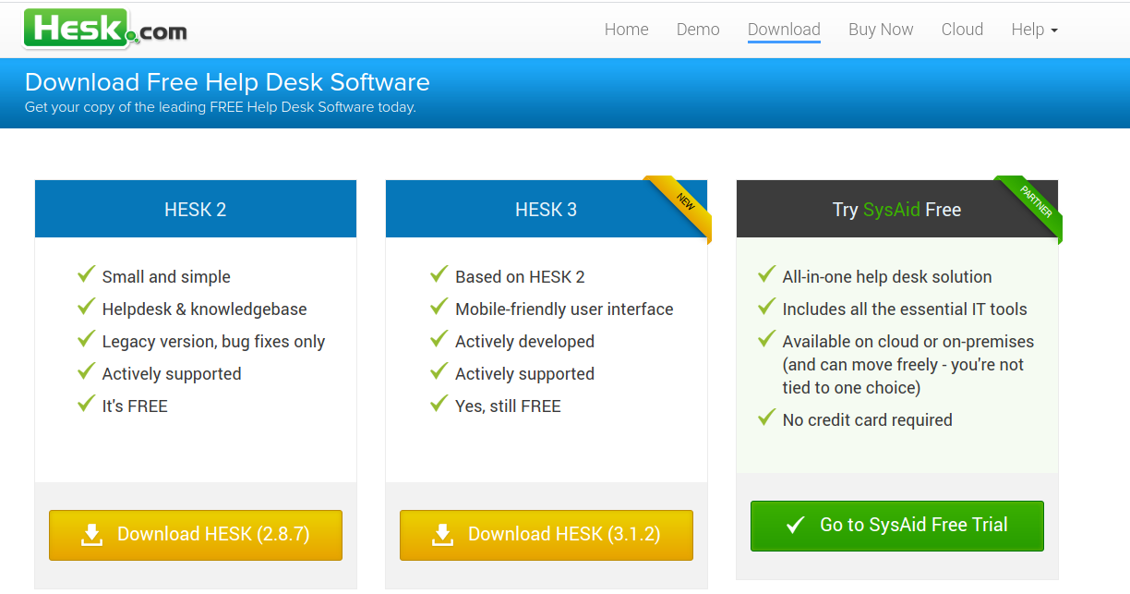Click the text Mobile-friendly user interface
1130x594 pixels.
click(564, 309)
